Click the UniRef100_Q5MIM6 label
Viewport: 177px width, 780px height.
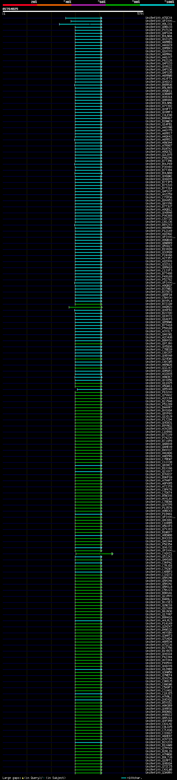tap(158, 578)
